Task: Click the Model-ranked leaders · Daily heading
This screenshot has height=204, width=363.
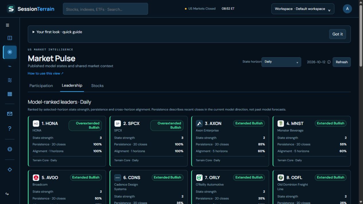Action: pos(59,102)
